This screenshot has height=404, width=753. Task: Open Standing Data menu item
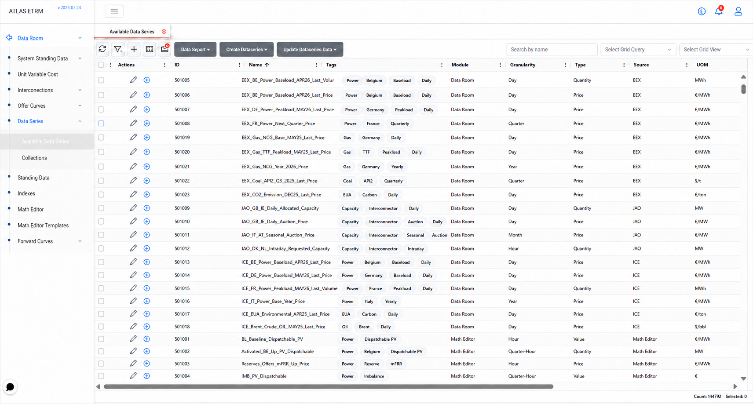pos(33,178)
